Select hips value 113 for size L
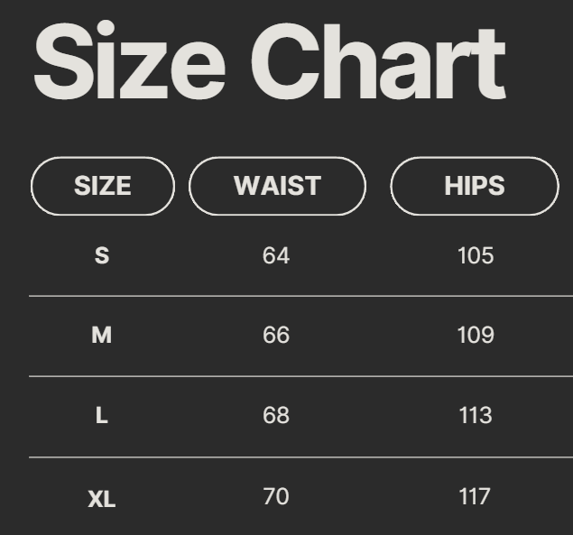The image size is (573, 535). [476, 416]
